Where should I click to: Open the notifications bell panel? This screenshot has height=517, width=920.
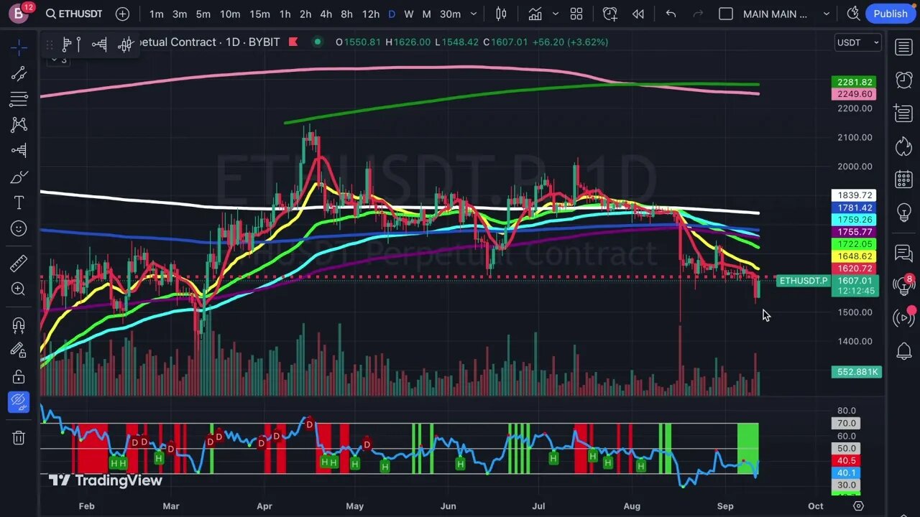pyautogui.click(x=903, y=351)
